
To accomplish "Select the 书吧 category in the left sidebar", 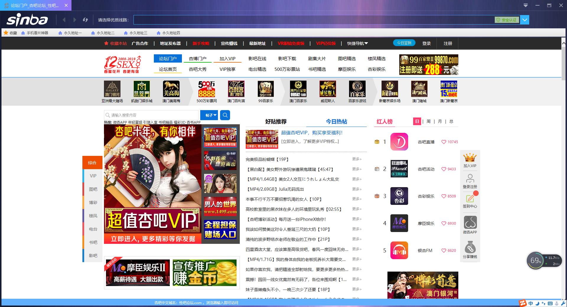I will point(93,242).
